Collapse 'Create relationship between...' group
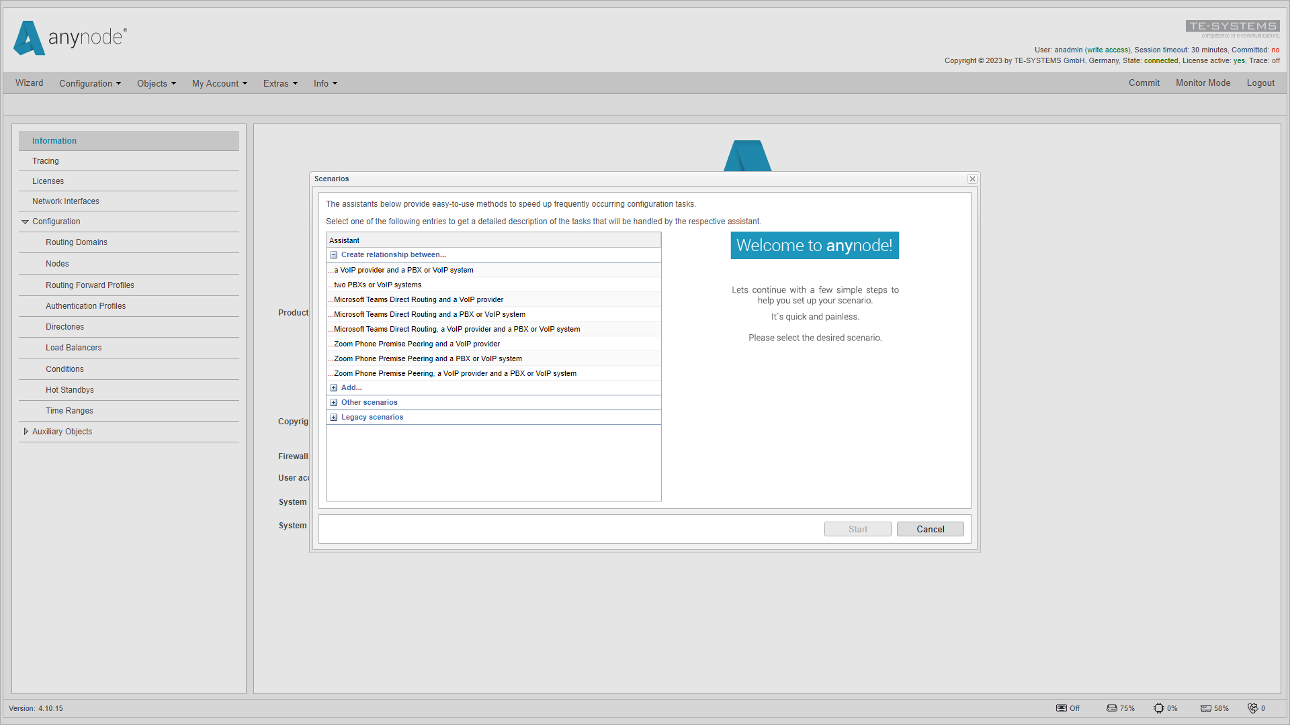The width and height of the screenshot is (1290, 725). click(x=333, y=255)
